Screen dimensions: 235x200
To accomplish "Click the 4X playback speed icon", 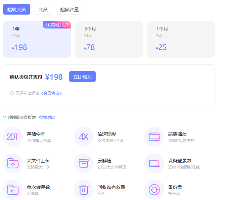I will [x=84, y=137].
